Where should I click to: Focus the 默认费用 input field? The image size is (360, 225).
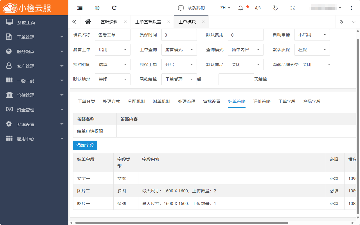(x=246, y=35)
